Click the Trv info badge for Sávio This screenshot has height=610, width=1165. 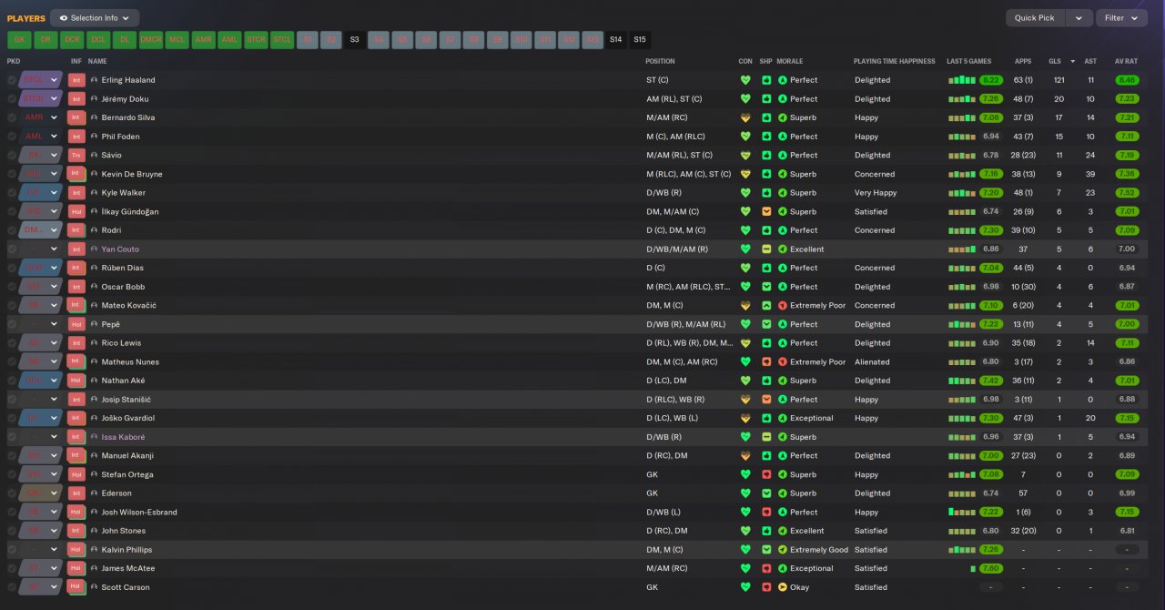coord(76,155)
